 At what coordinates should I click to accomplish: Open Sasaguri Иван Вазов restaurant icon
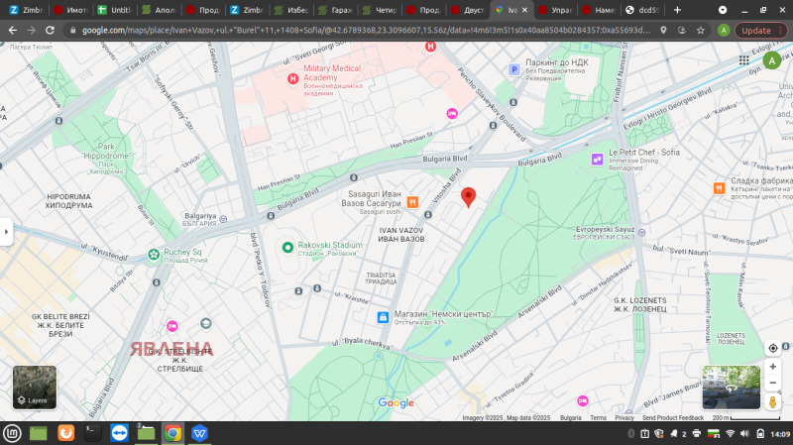click(412, 202)
